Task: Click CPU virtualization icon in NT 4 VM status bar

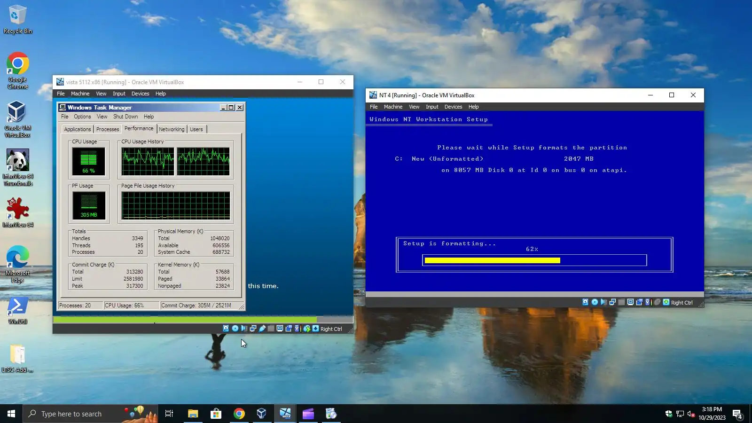Action: click(x=648, y=302)
